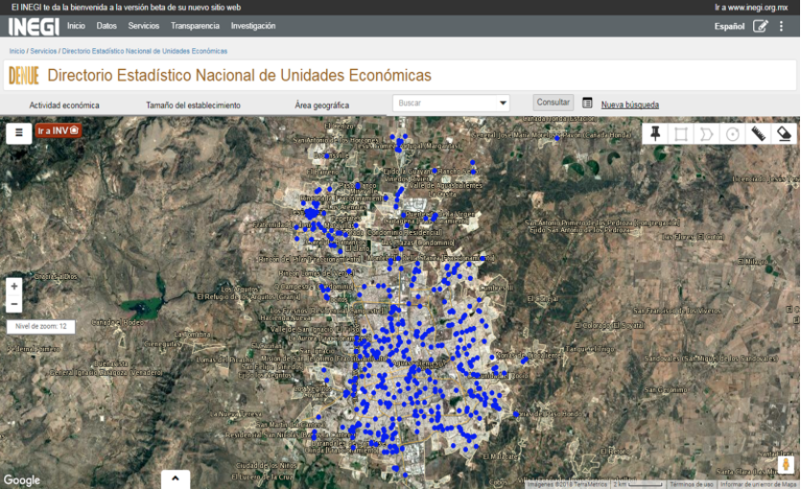This screenshot has height=489, width=801.
Task: Click the eraser tool to clear drawings
Action: pyautogui.click(x=784, y=134)
